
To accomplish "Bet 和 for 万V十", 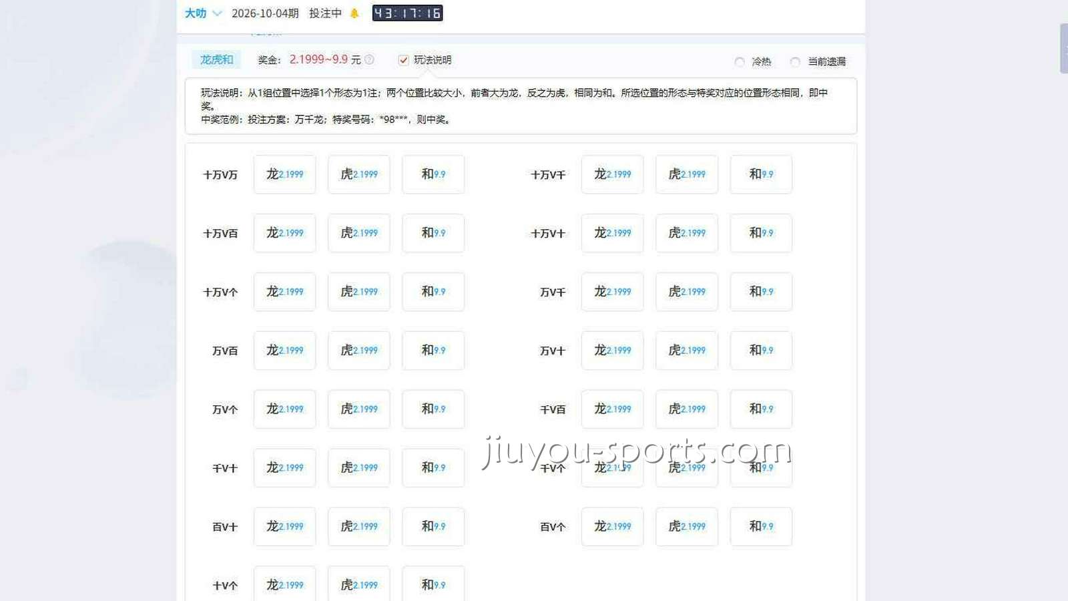I will (761, 351).
